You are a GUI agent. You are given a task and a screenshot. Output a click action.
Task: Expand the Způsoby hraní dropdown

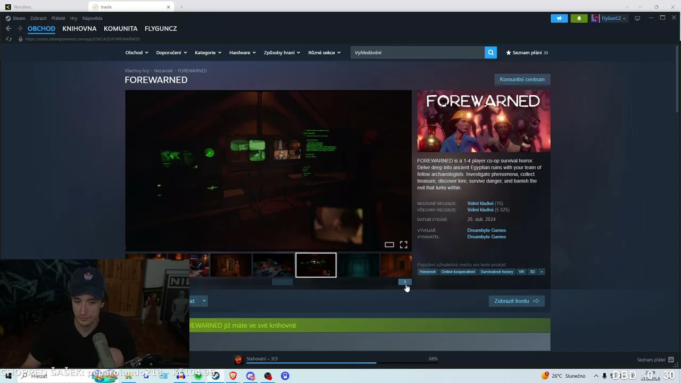282,53
